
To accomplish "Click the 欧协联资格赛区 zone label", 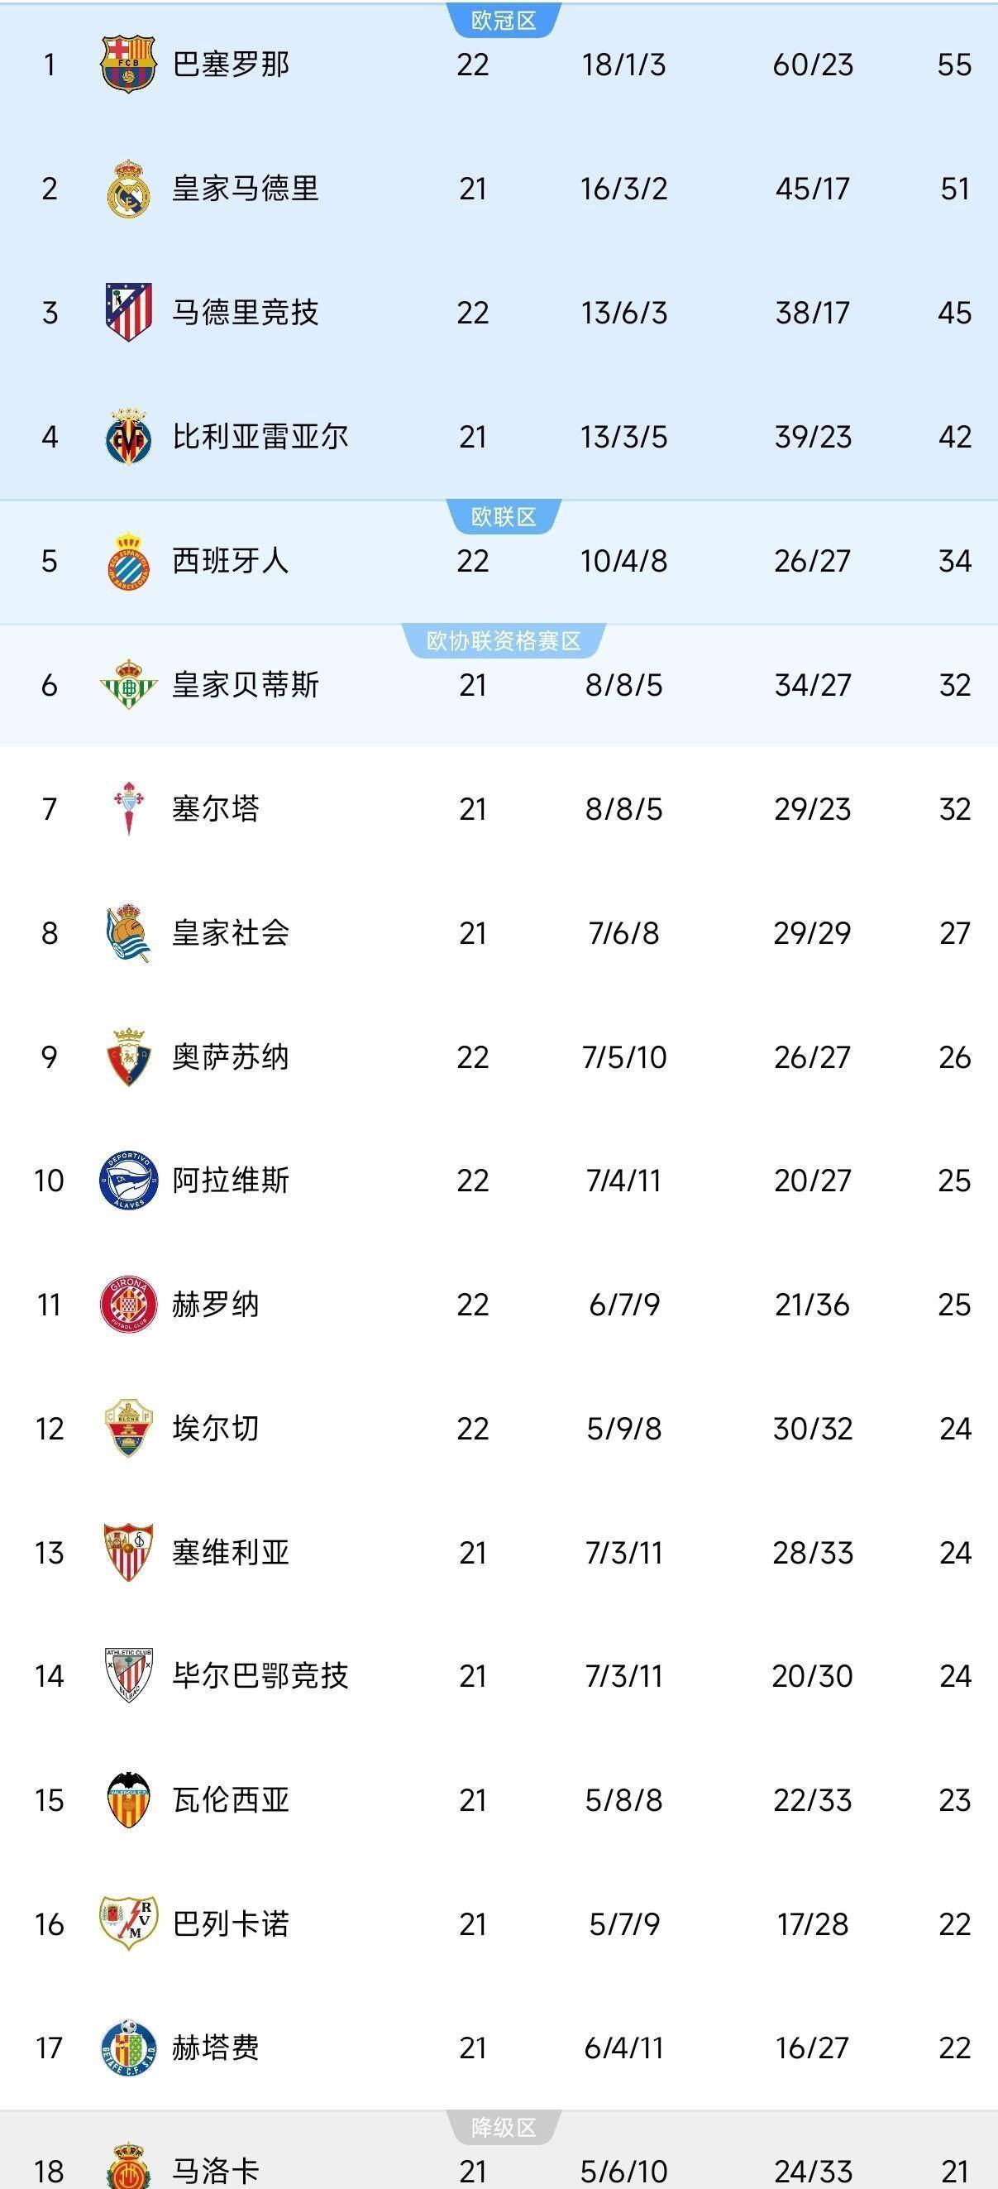I will pyautogui.click(x=503, y=640).
